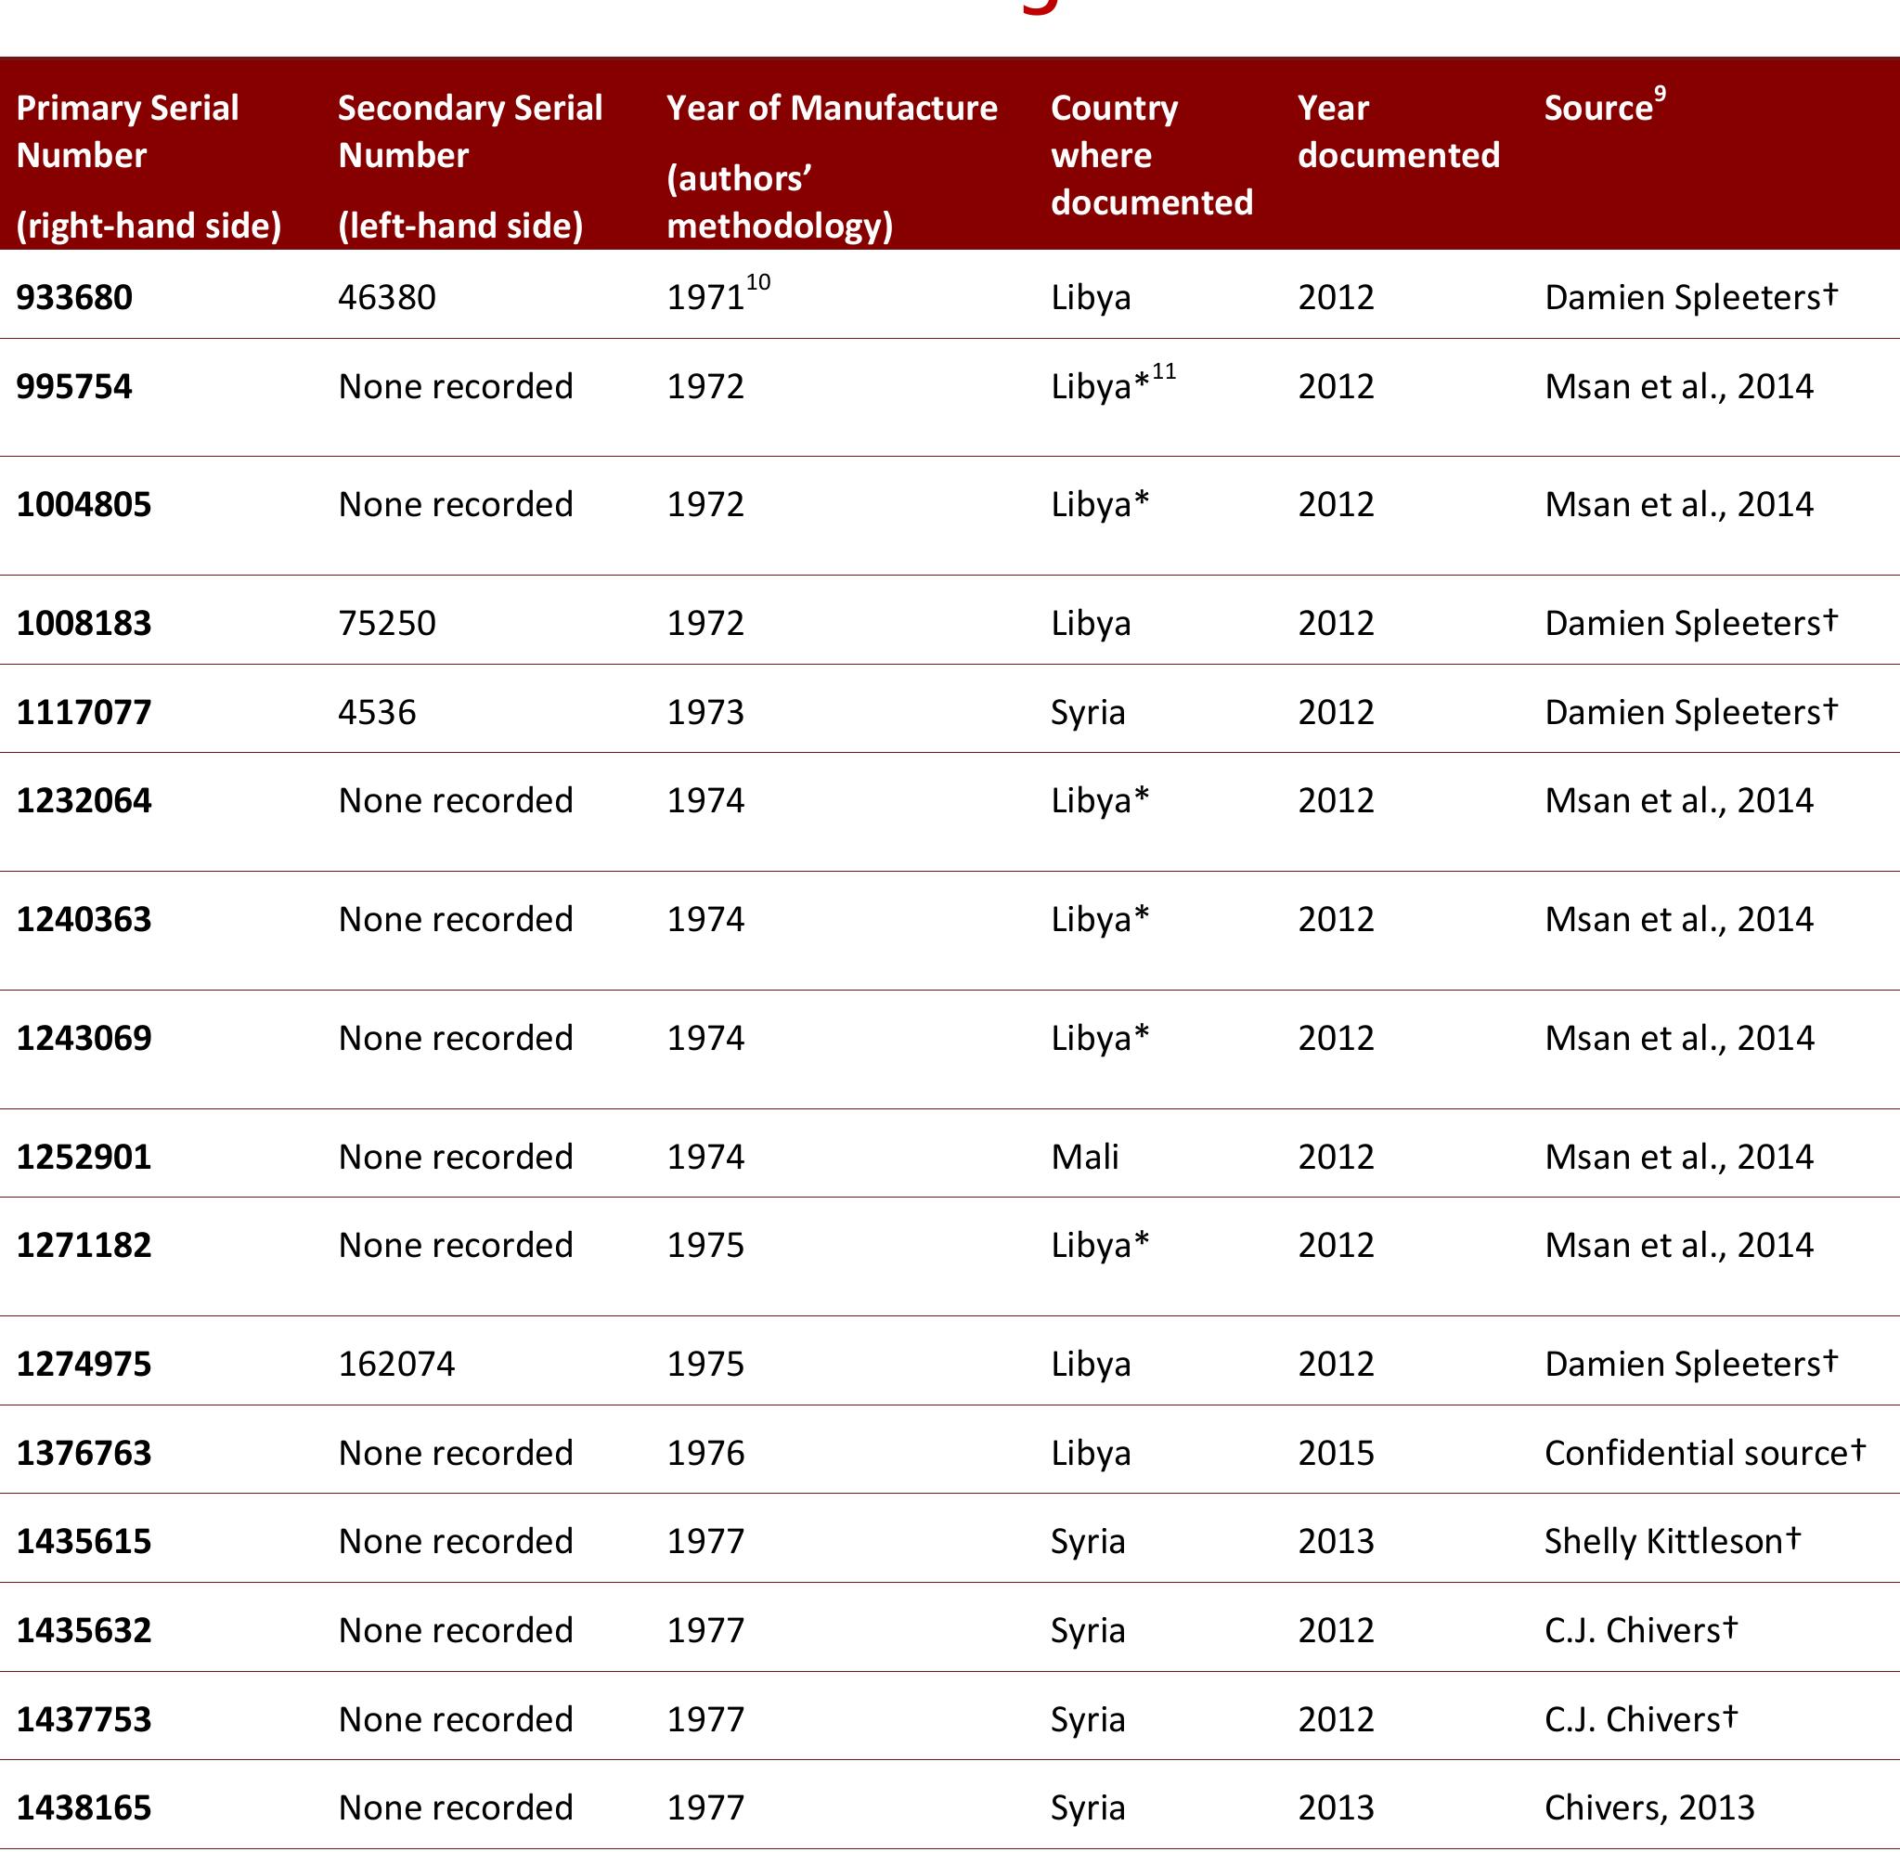Select secondary serial 46380
The height and width of the screenshot is (1852, 1900).
(x=386, y=298)
